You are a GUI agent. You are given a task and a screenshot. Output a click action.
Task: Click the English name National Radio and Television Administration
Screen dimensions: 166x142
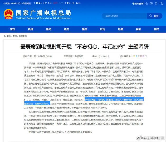pyautogui.click(x=43, y=18)
